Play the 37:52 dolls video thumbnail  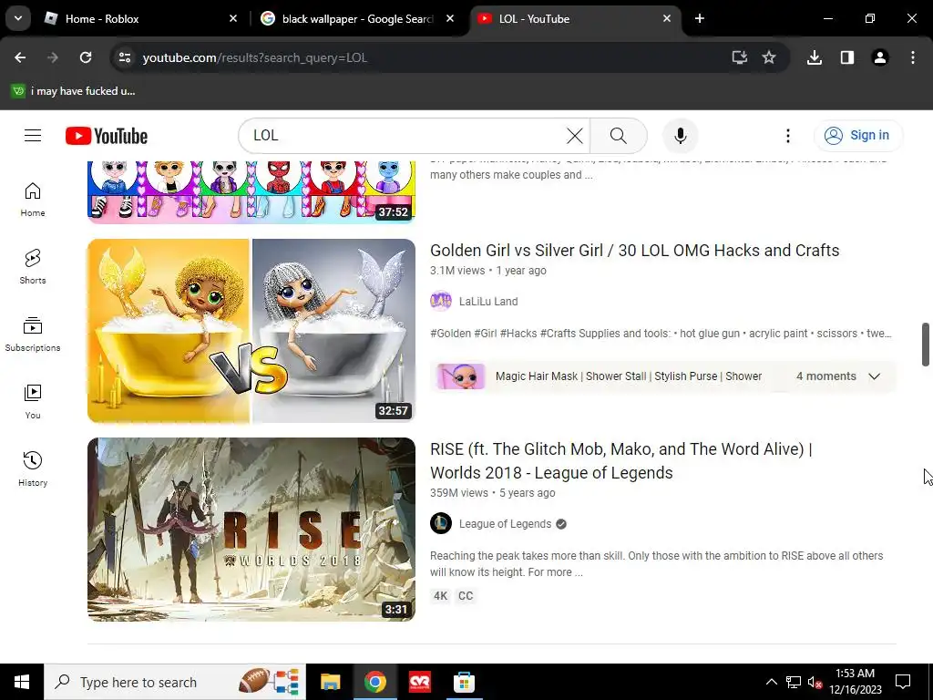point(251,192)
